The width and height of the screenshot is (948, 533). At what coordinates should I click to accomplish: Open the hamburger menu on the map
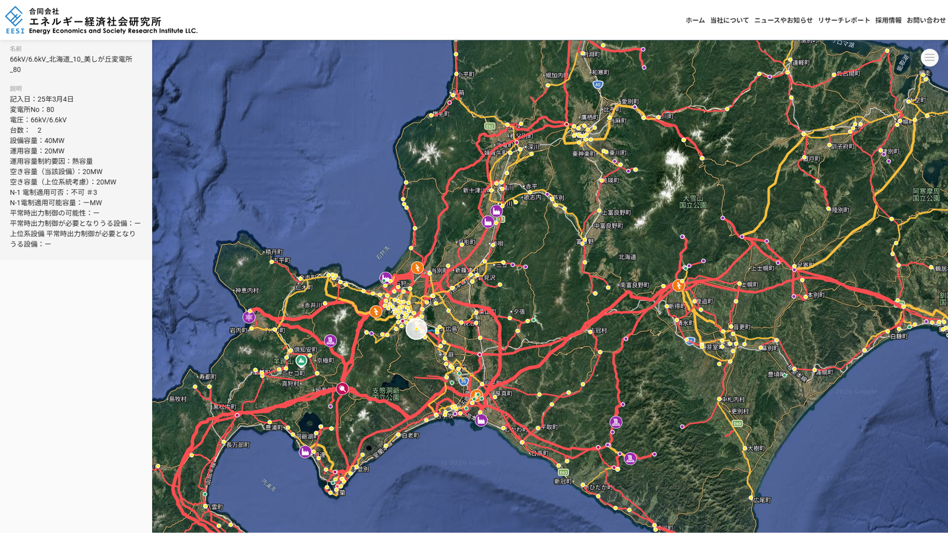(x=929, y=58)
